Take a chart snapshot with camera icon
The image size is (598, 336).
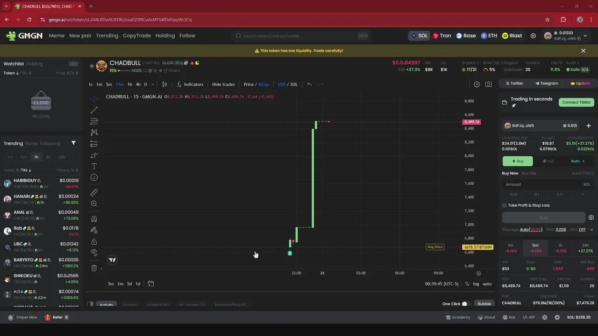pyautogui.click(x=488, y=84)
